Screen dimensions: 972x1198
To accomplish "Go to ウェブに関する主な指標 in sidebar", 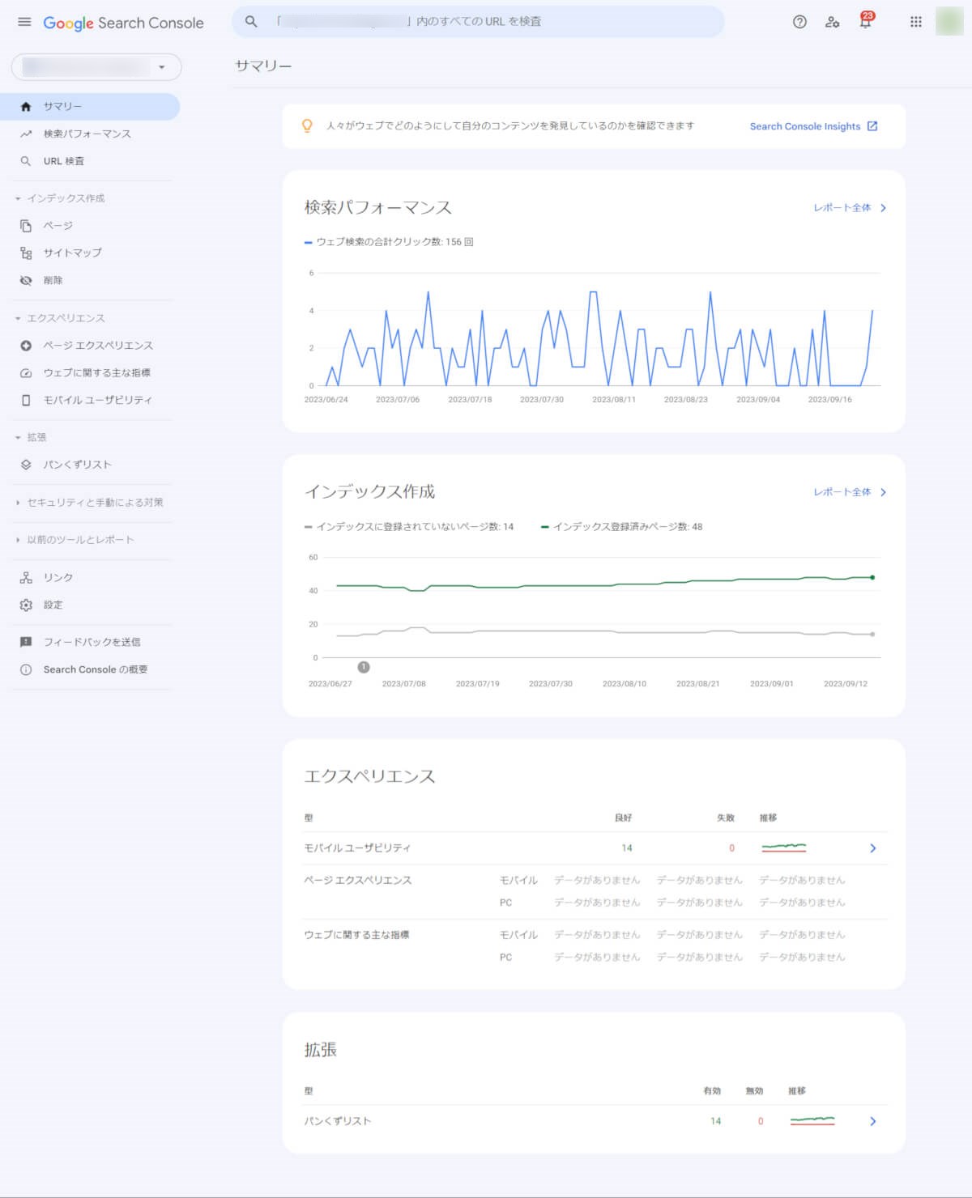I will pos(96,372).
